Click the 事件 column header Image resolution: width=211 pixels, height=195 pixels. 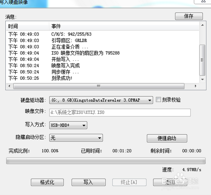pos(124,26)
